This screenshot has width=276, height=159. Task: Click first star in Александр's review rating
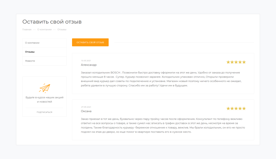click(228, 62)
